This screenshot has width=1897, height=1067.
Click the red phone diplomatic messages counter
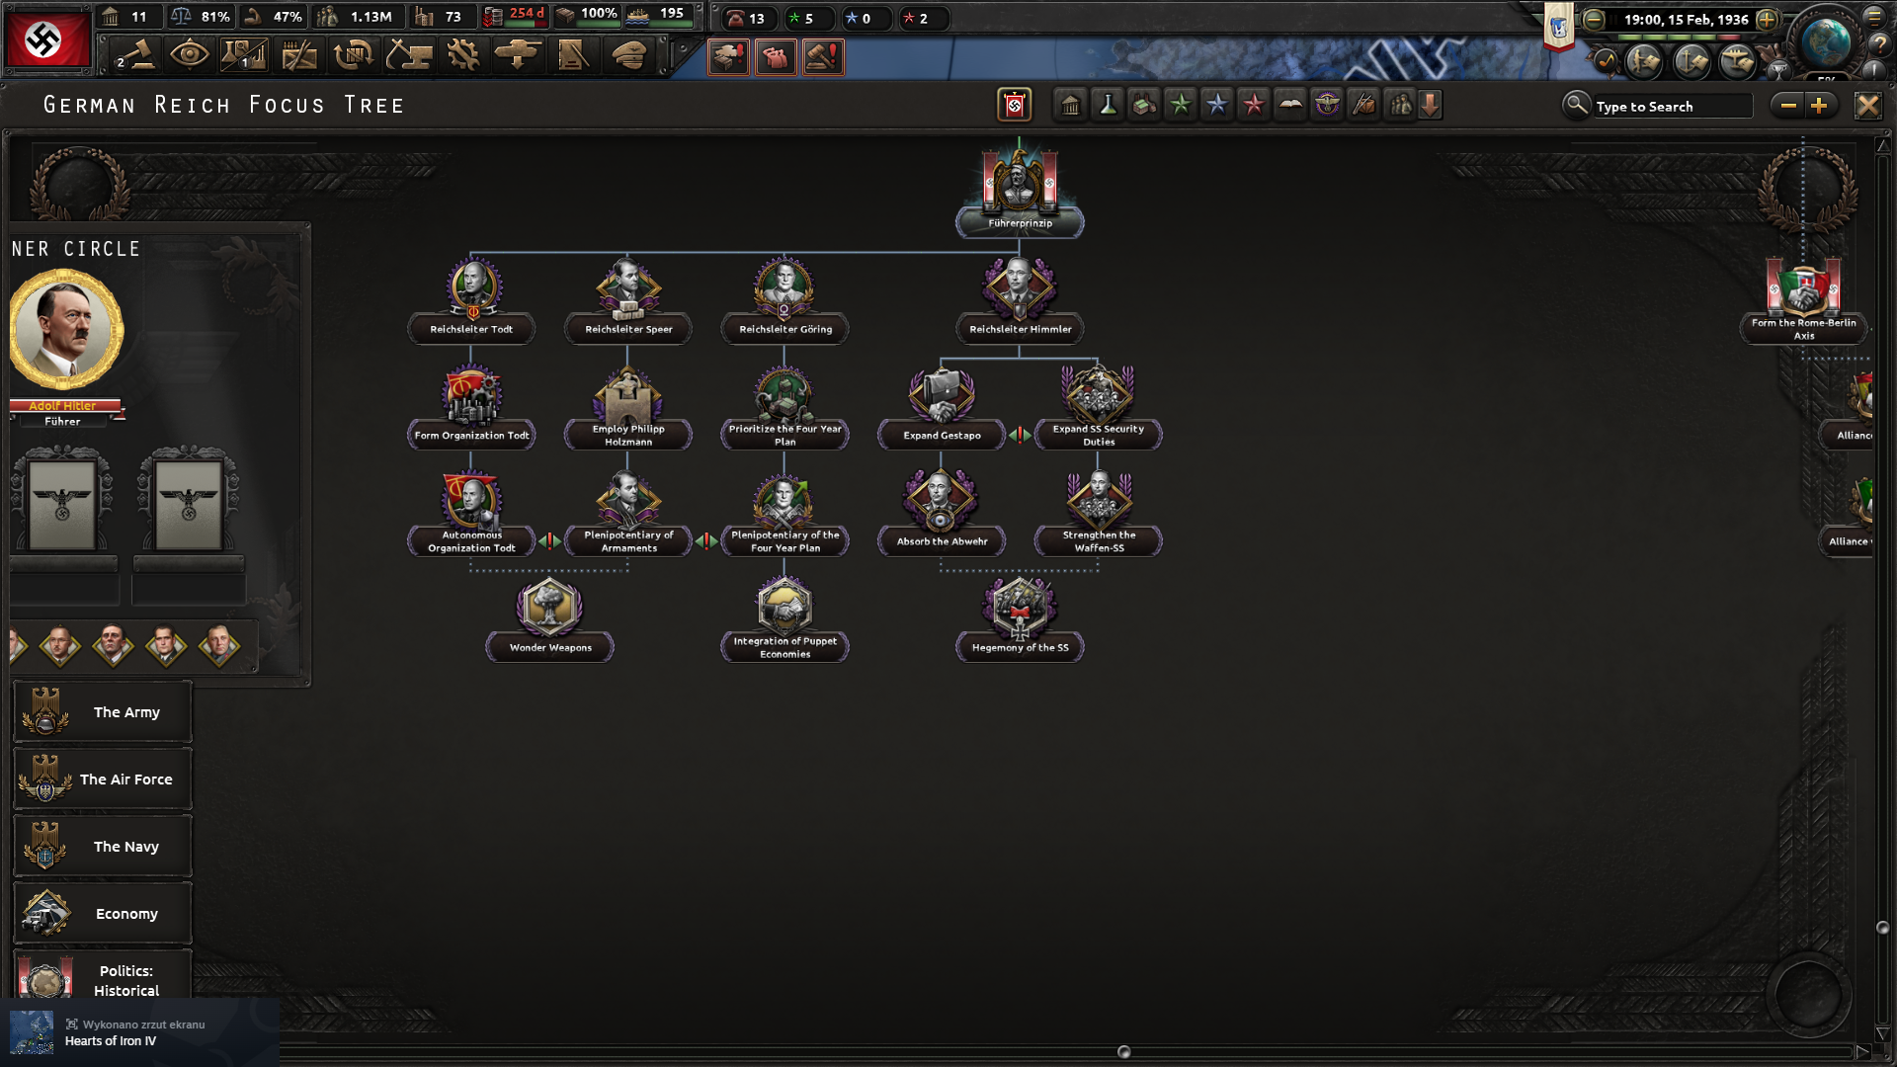pyautogui.click(x=748, y=18)
